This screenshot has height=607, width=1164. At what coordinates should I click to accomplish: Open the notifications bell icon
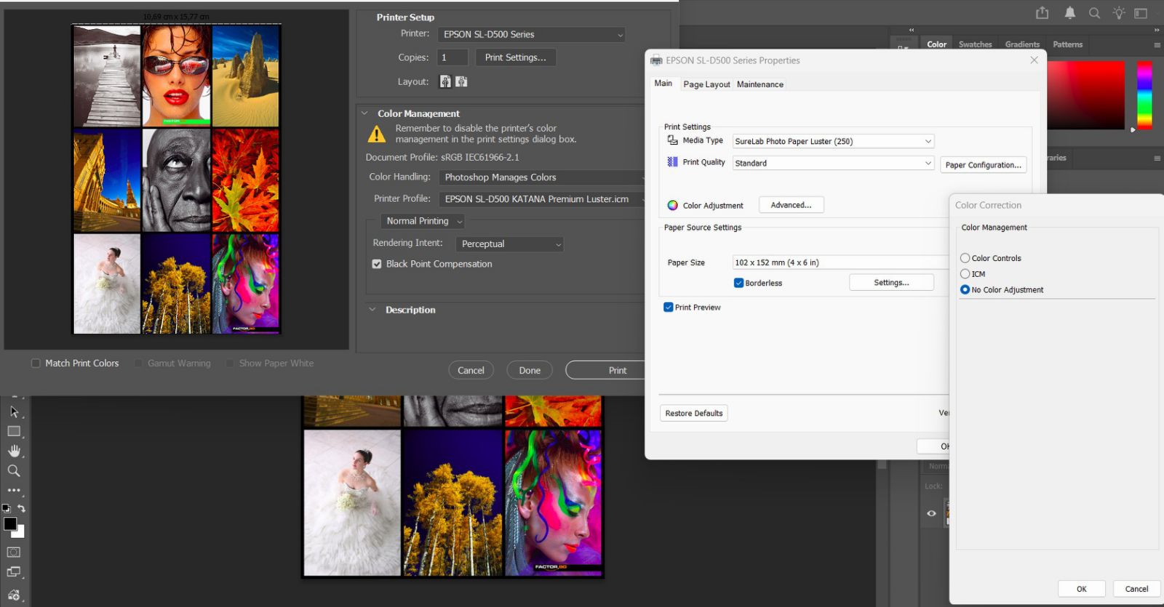[1070, 13]
